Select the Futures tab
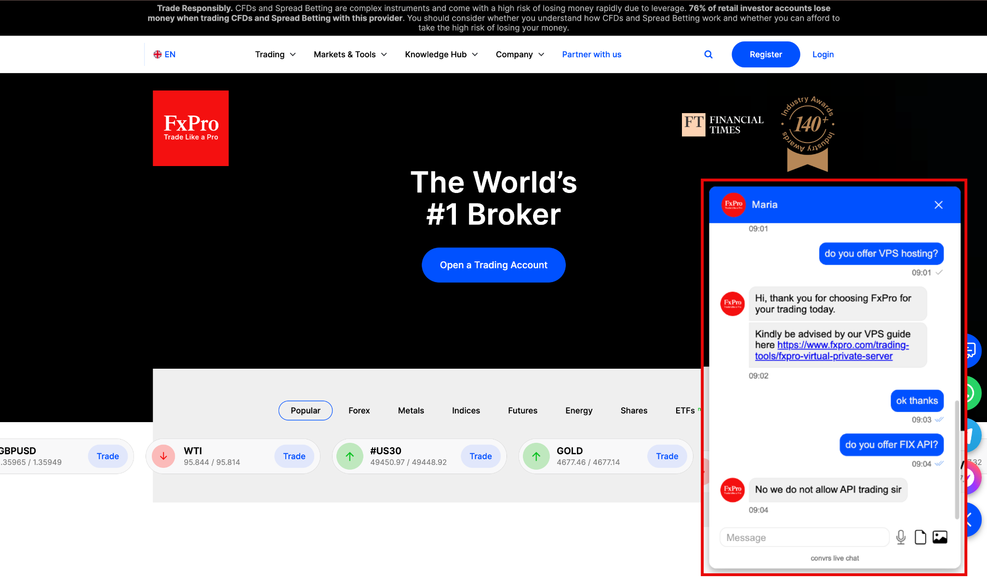This screenshot has height=580, width=987. point(522,411)
